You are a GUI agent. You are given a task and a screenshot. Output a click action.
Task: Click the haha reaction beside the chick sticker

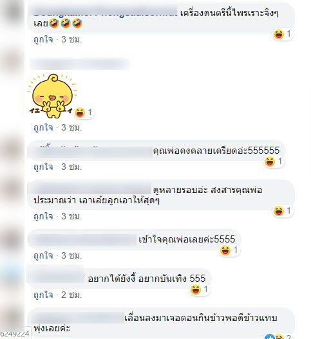[x=84, y=113]
